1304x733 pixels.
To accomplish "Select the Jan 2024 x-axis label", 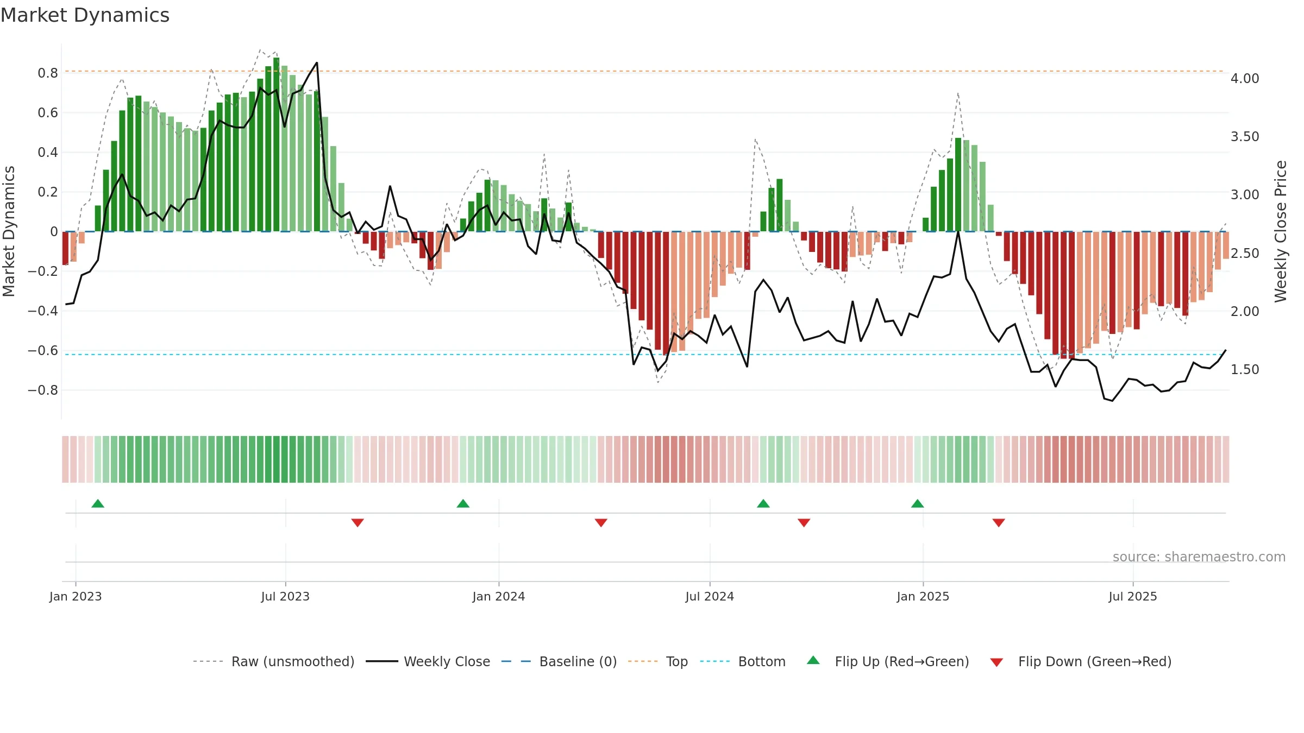I will [x=499, y=597].
